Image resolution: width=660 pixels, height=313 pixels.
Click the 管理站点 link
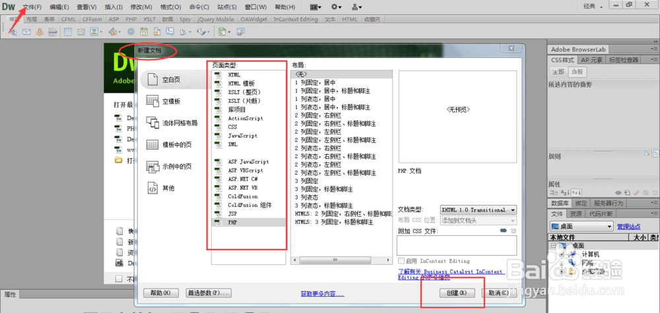629,227
